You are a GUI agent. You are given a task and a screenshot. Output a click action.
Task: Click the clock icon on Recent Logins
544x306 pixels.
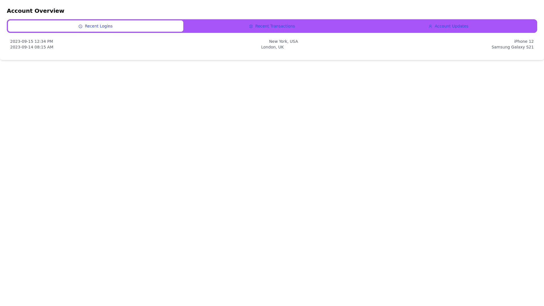tap(80, 26)
